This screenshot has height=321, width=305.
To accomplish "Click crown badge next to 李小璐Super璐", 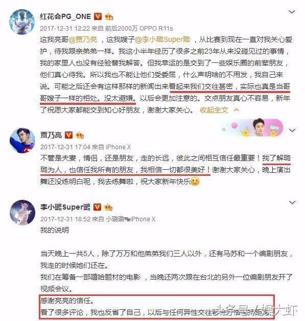I will pos(108,207).
